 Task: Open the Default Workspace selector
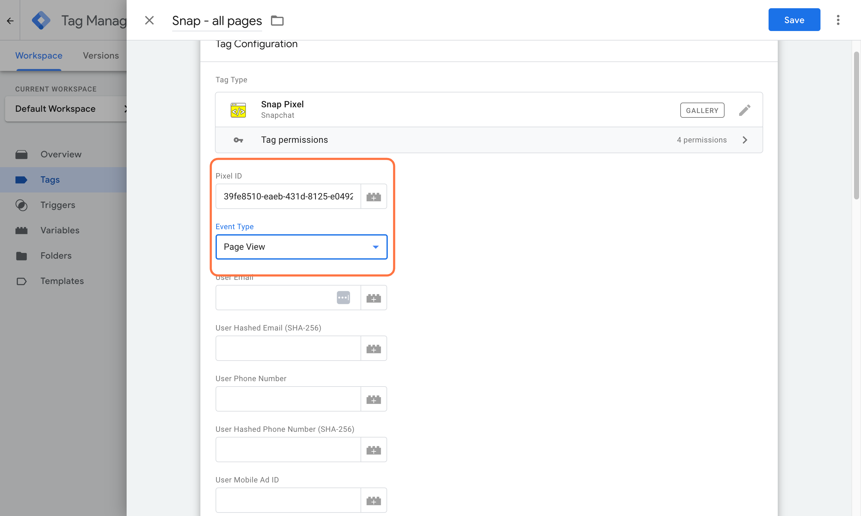66,109
